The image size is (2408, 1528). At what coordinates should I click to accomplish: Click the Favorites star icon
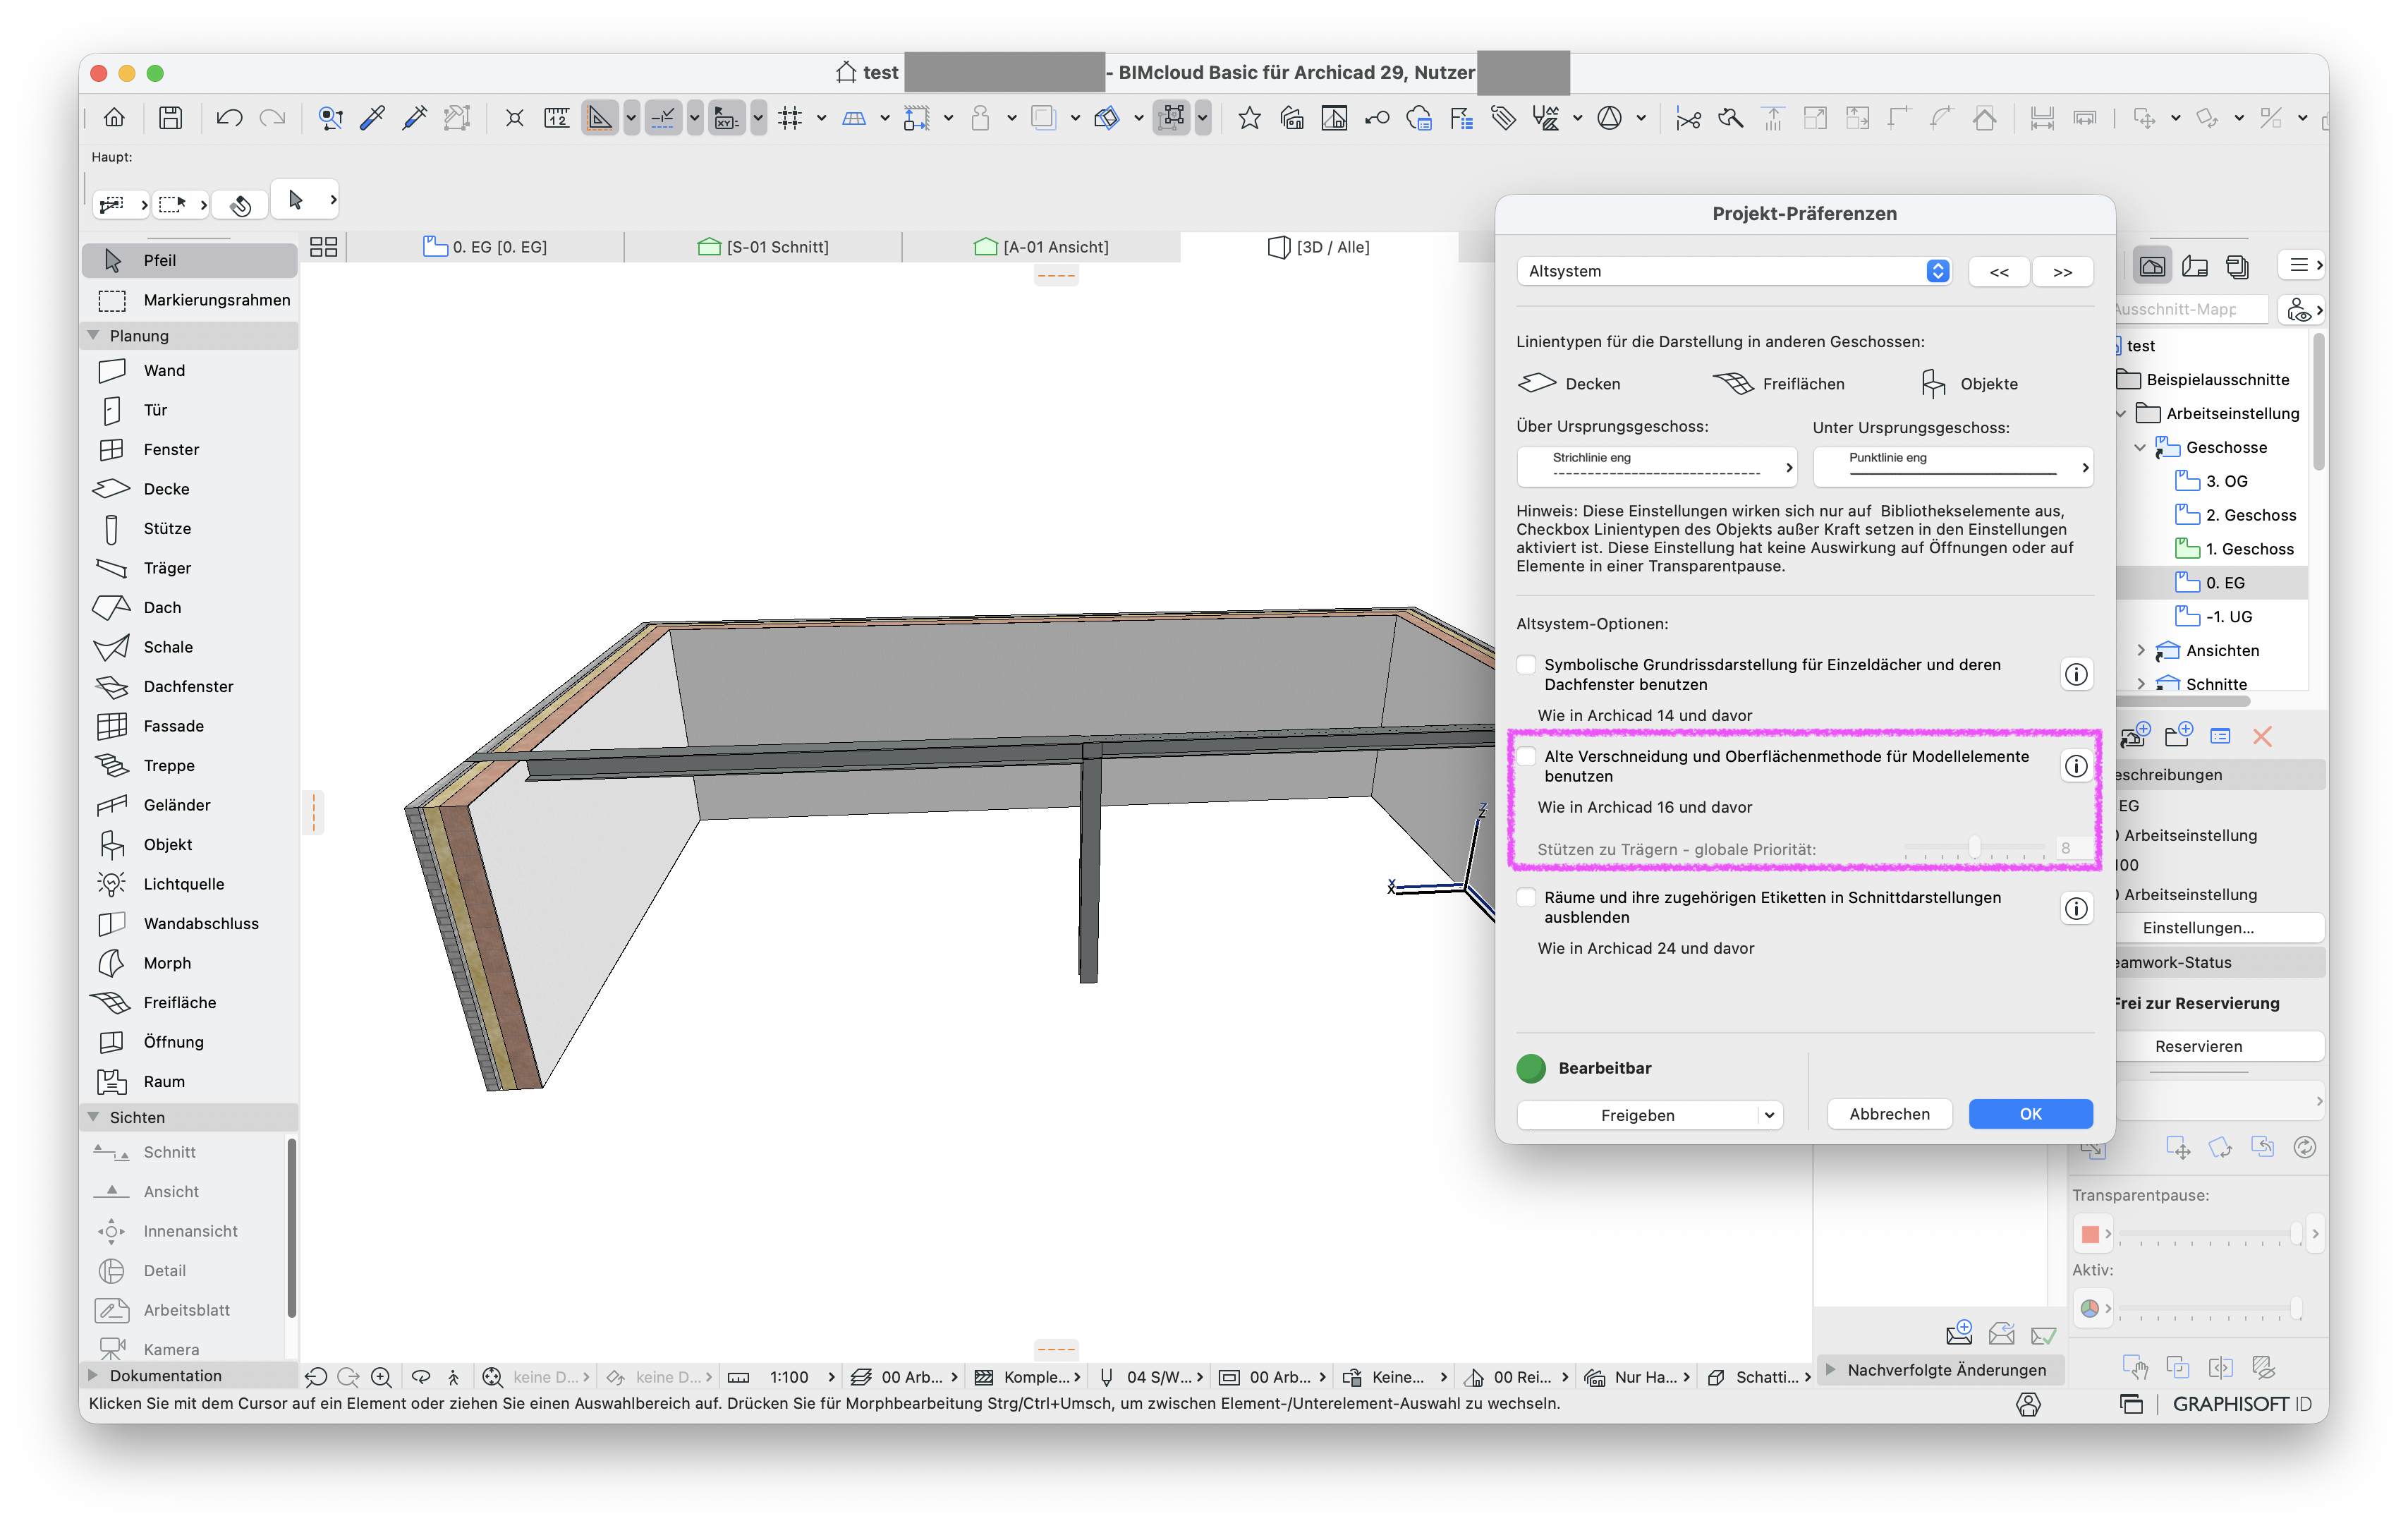coord(1249,118)
